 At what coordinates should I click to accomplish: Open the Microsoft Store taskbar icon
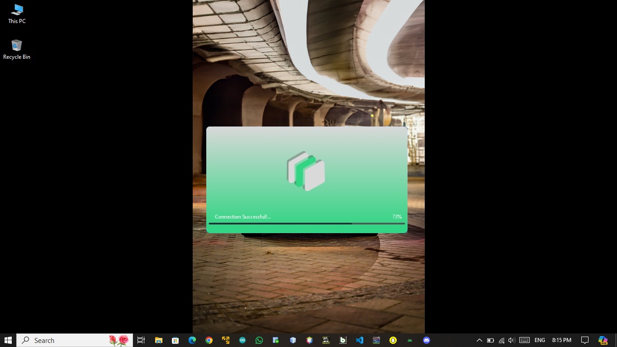pos(175,340)
